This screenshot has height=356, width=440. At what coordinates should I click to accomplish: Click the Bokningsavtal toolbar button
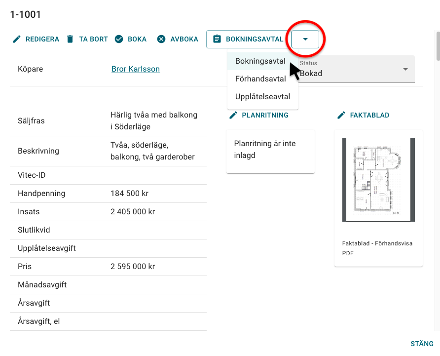tap(254, 39)
